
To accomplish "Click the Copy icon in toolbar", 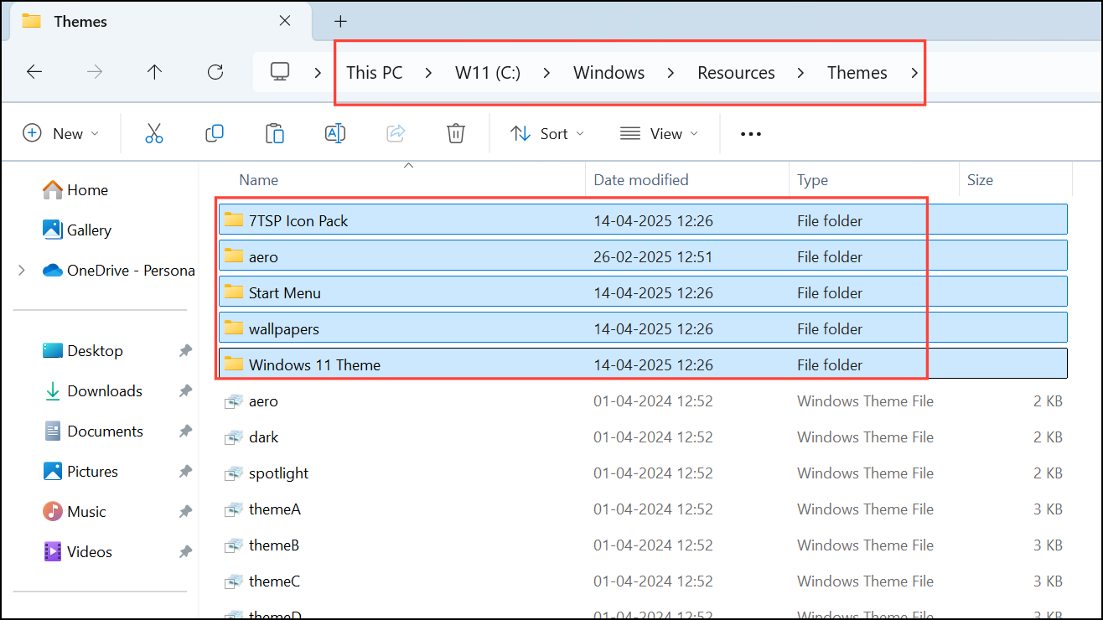I will click(x=215, y=133).
